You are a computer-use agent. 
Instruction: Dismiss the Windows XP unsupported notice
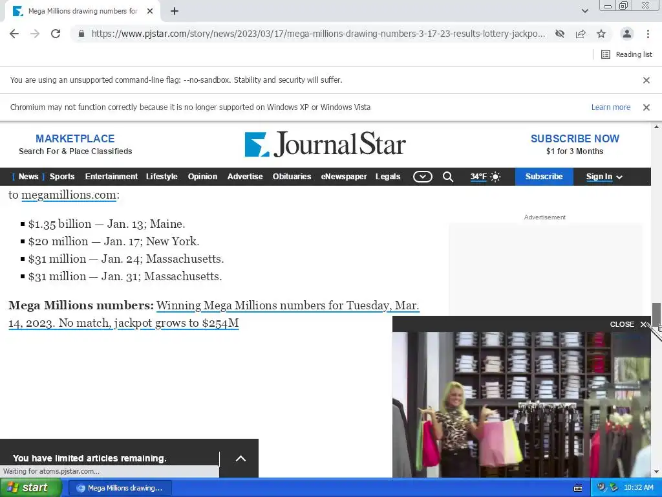pos(646,107)
